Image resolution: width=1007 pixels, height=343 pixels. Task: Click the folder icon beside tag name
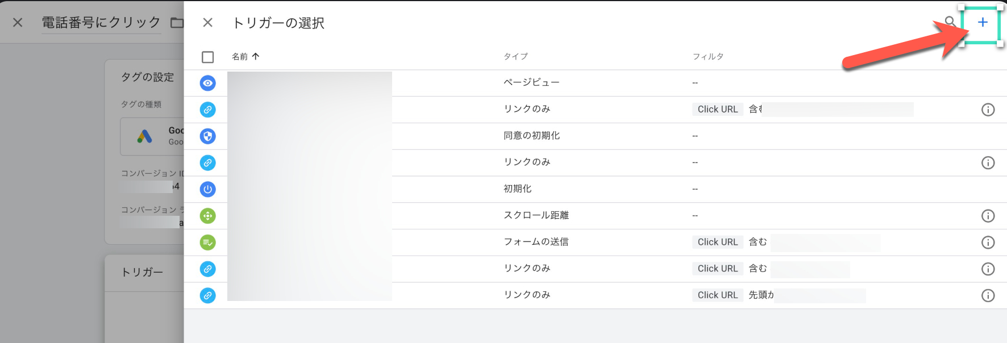[177, 23]
